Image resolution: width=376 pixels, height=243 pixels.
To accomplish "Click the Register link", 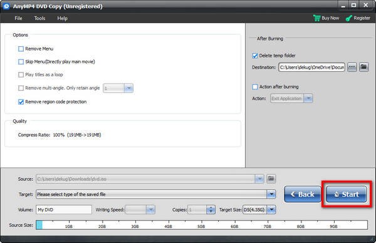I will point(362,18).
